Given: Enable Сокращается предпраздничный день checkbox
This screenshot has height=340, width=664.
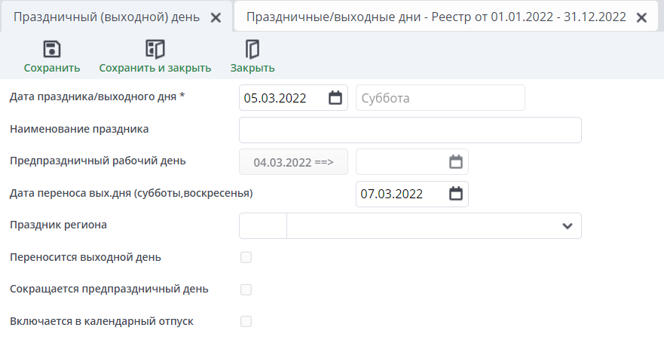Looking at the screenshot, I should (x=246, y=289).
